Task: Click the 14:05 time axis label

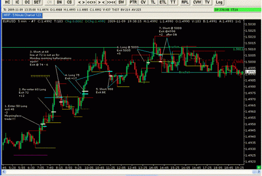Action: pos(153,168)
